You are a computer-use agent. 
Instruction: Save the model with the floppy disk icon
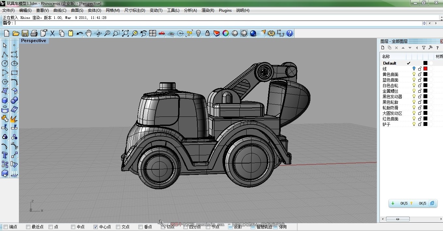pos(25,33)
